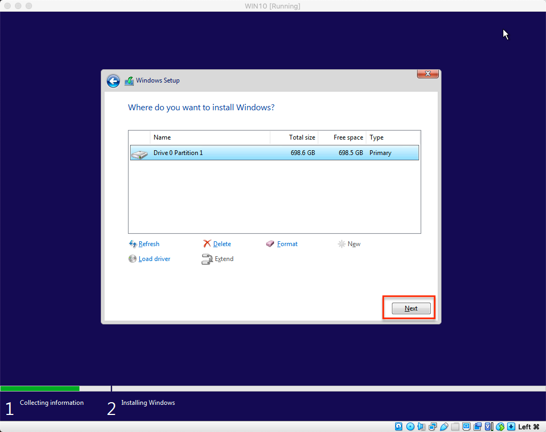This screenshot has height=432, width=546.
Task: Open VirtualBox shared folders indicator
Action: 455,427
